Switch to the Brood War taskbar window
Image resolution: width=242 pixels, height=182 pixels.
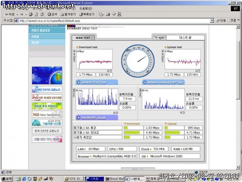[x=114, y=179]
